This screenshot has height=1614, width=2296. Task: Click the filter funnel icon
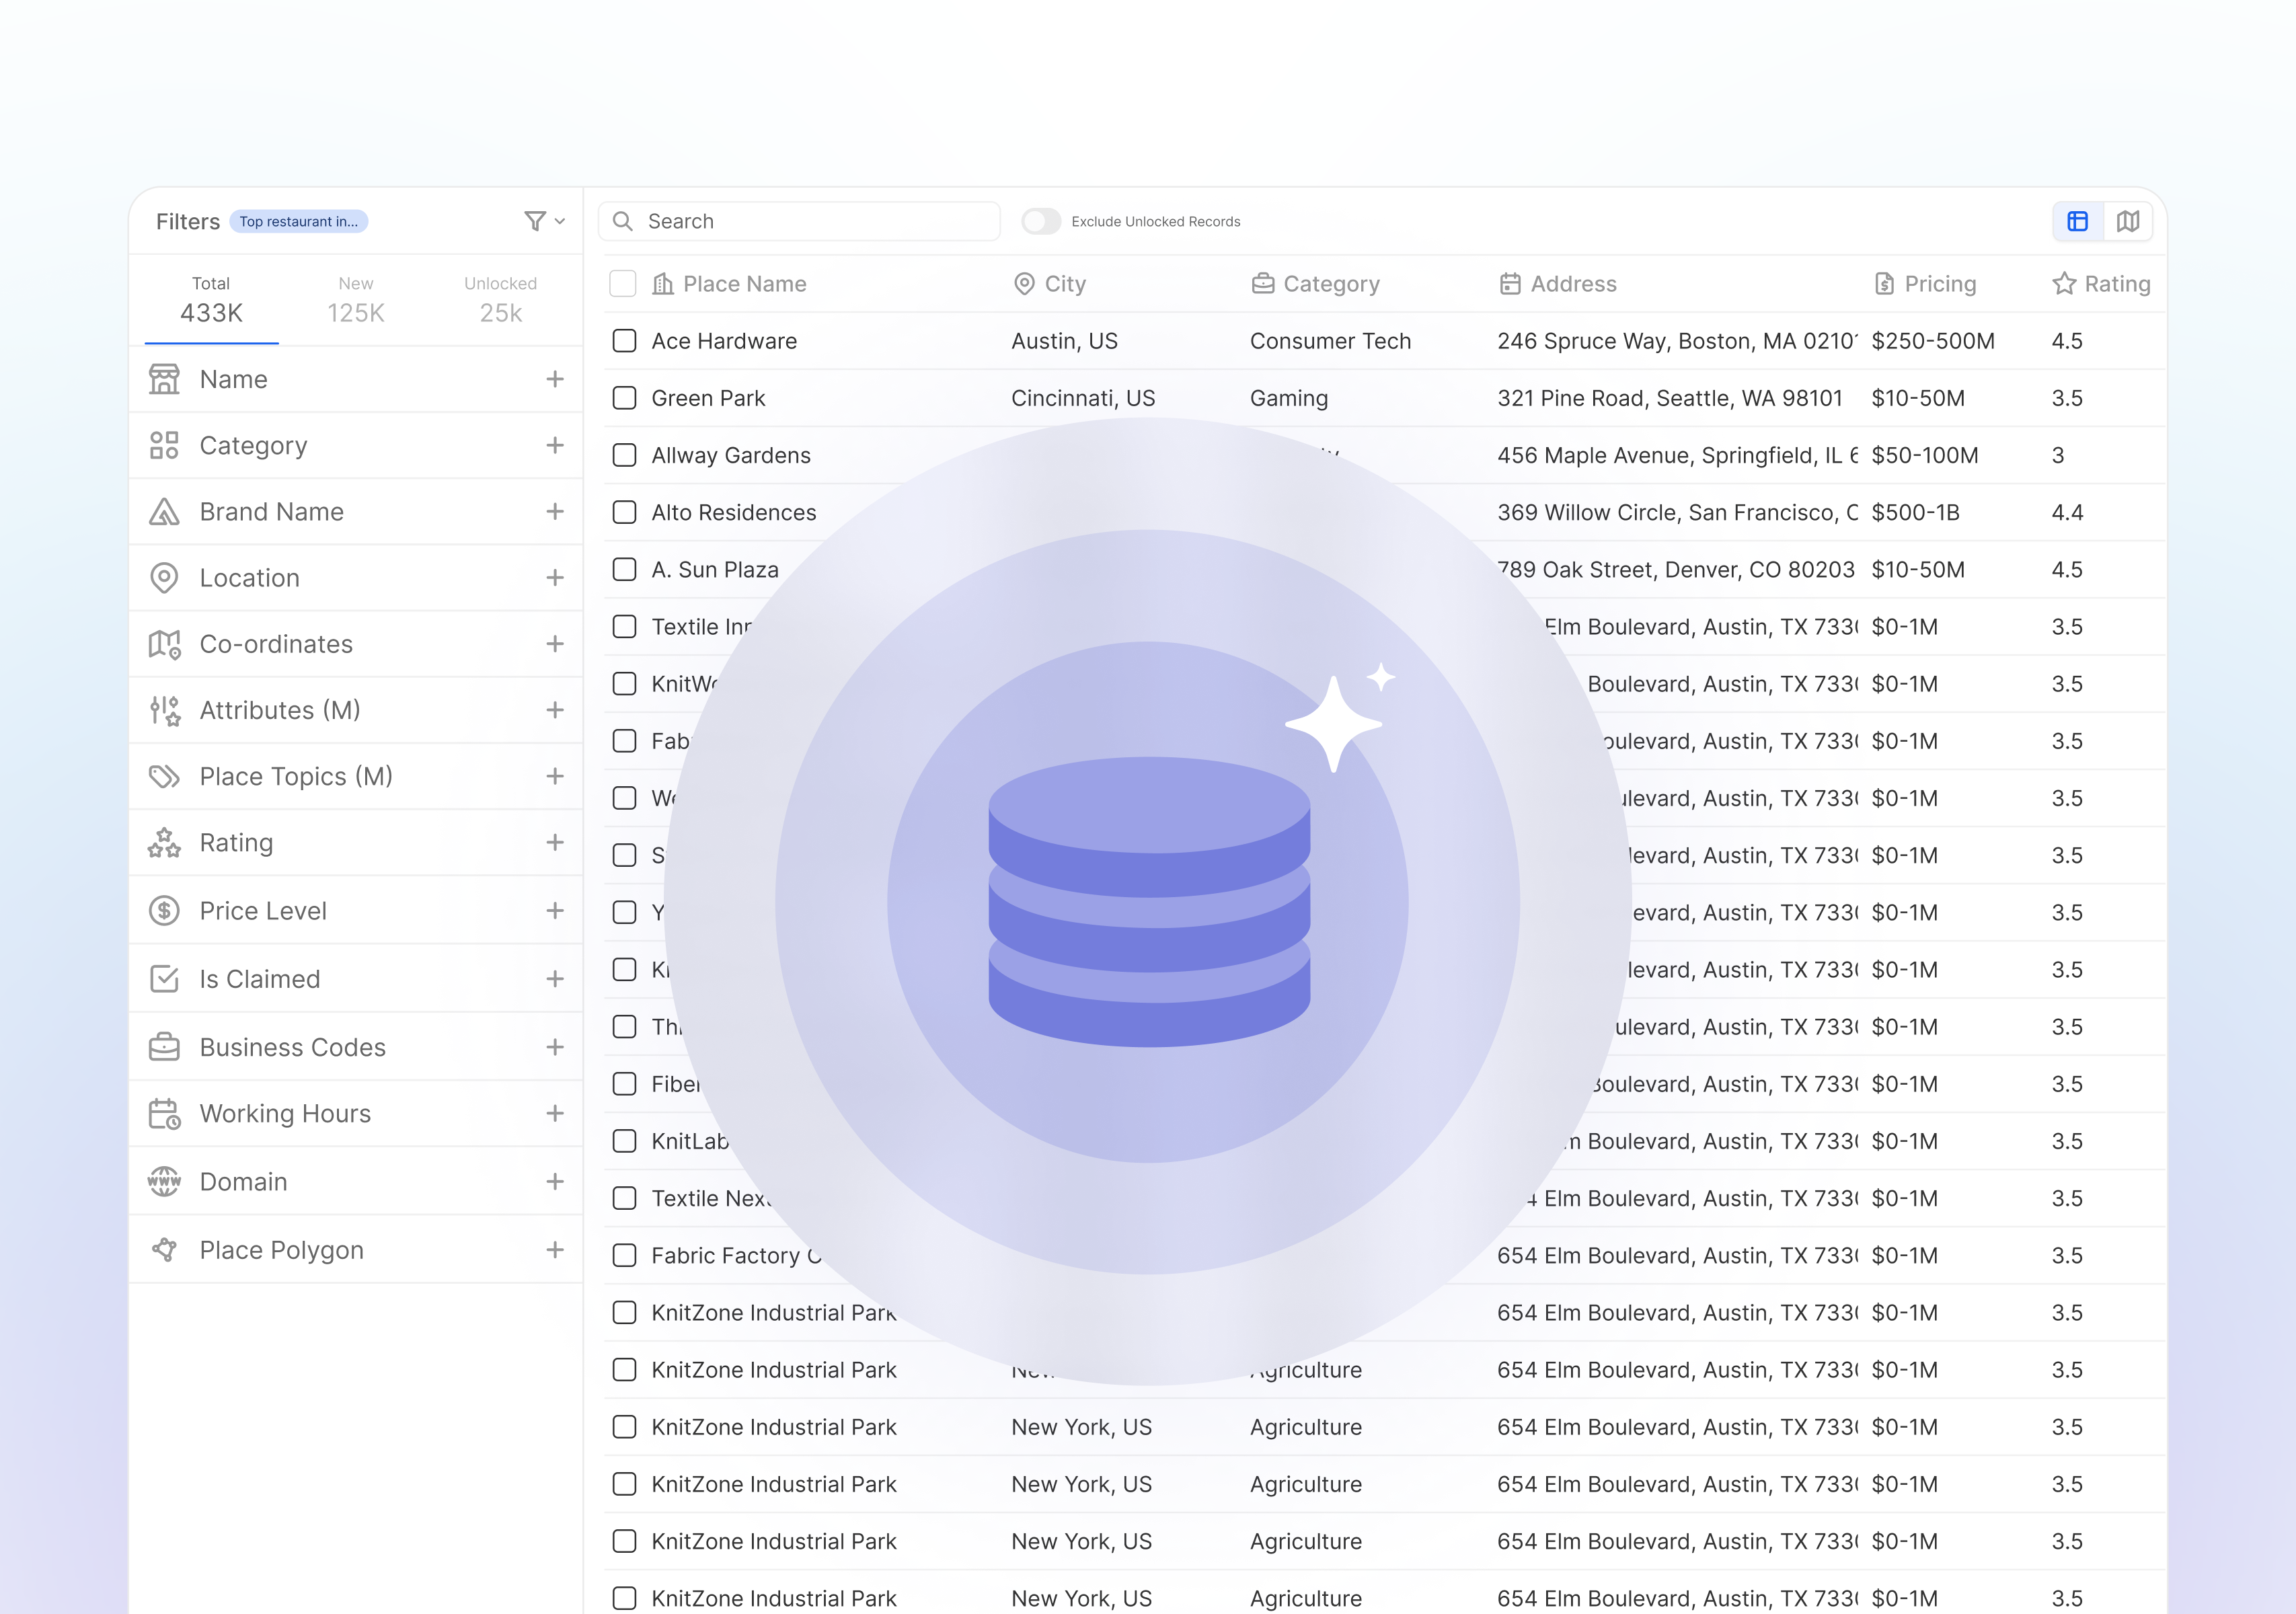click(536, 221)
